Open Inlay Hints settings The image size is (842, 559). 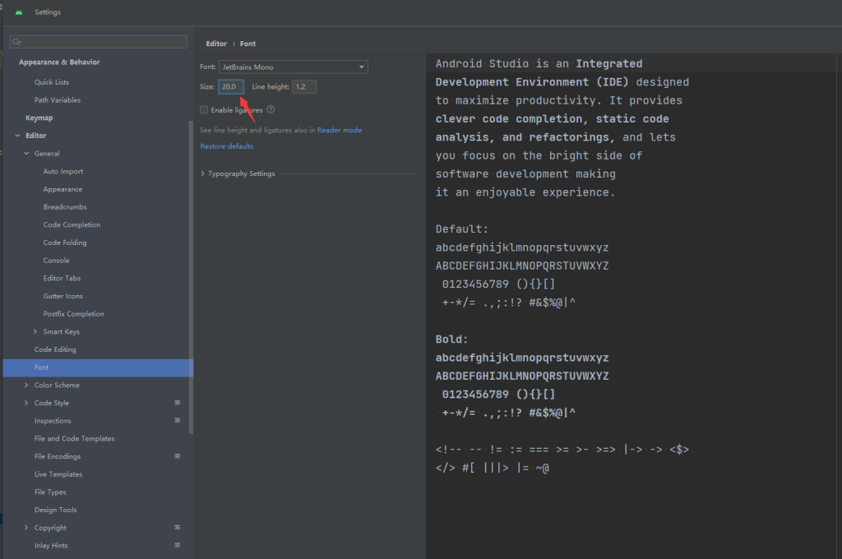[51, 546]
